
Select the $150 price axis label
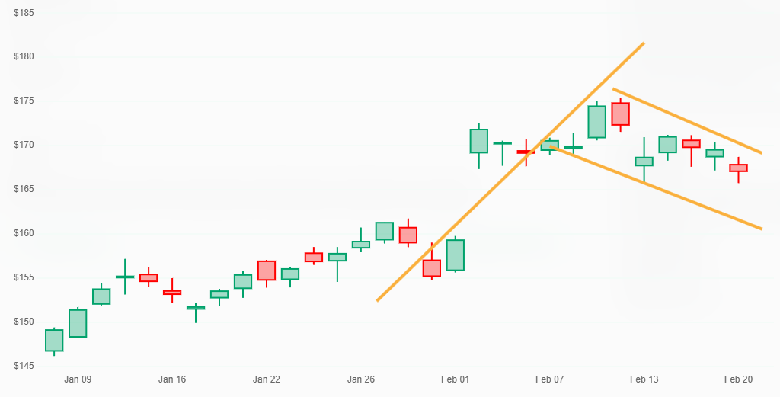click(x=25, y=322)
